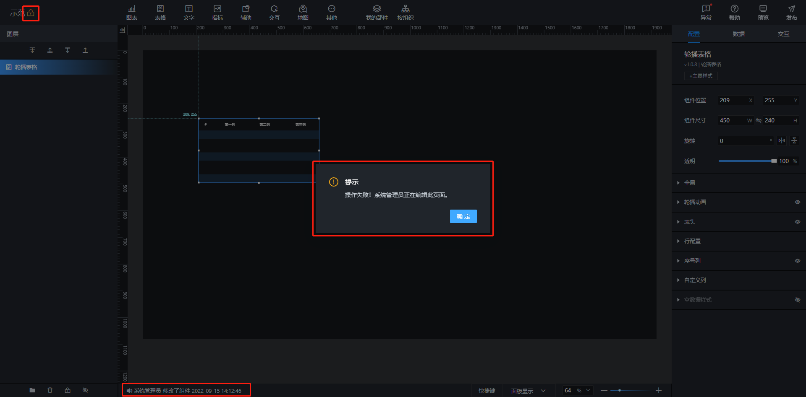Screen dimensions: 806x397
Task: Open the 面板显示 dropdown
Action: (x=528, y=391)
